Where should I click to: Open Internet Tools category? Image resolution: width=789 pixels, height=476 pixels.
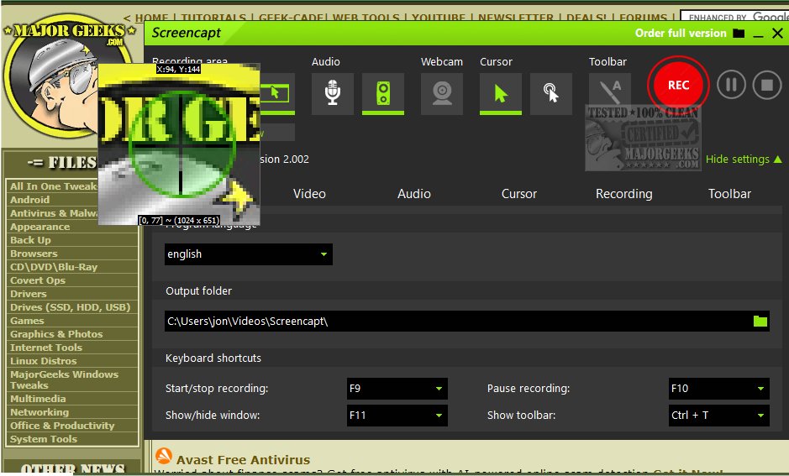coord(45,348)
